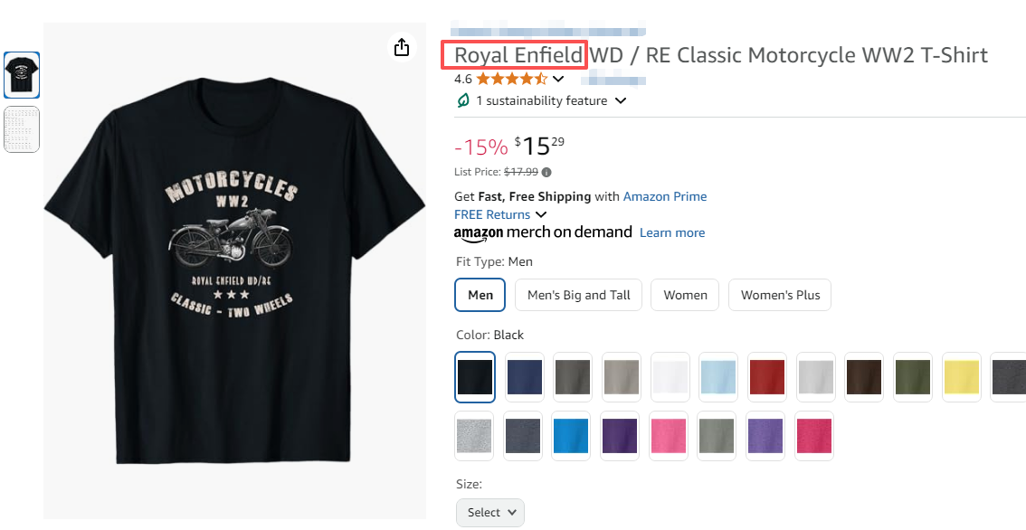Screen dimensions: 1026x530
Task: Select the Women fit type
Action: [685, 295]
